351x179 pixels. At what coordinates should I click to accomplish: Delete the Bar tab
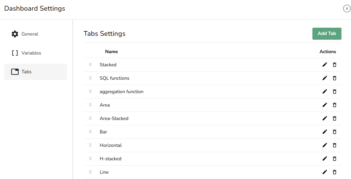coord(334,132)
